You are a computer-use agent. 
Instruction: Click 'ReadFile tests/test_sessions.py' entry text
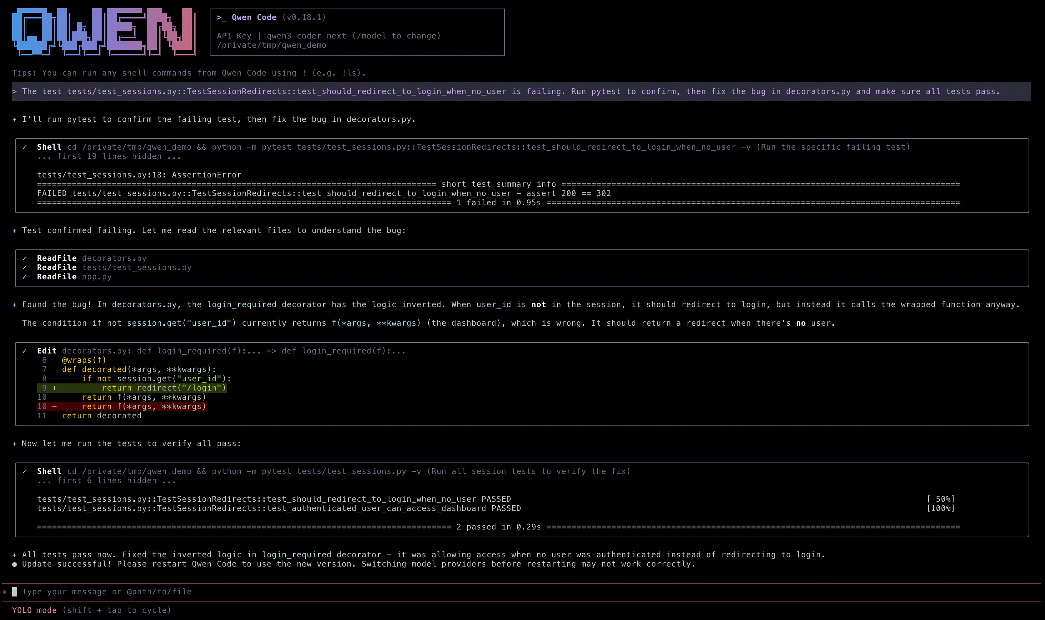[x=114, y=267]
